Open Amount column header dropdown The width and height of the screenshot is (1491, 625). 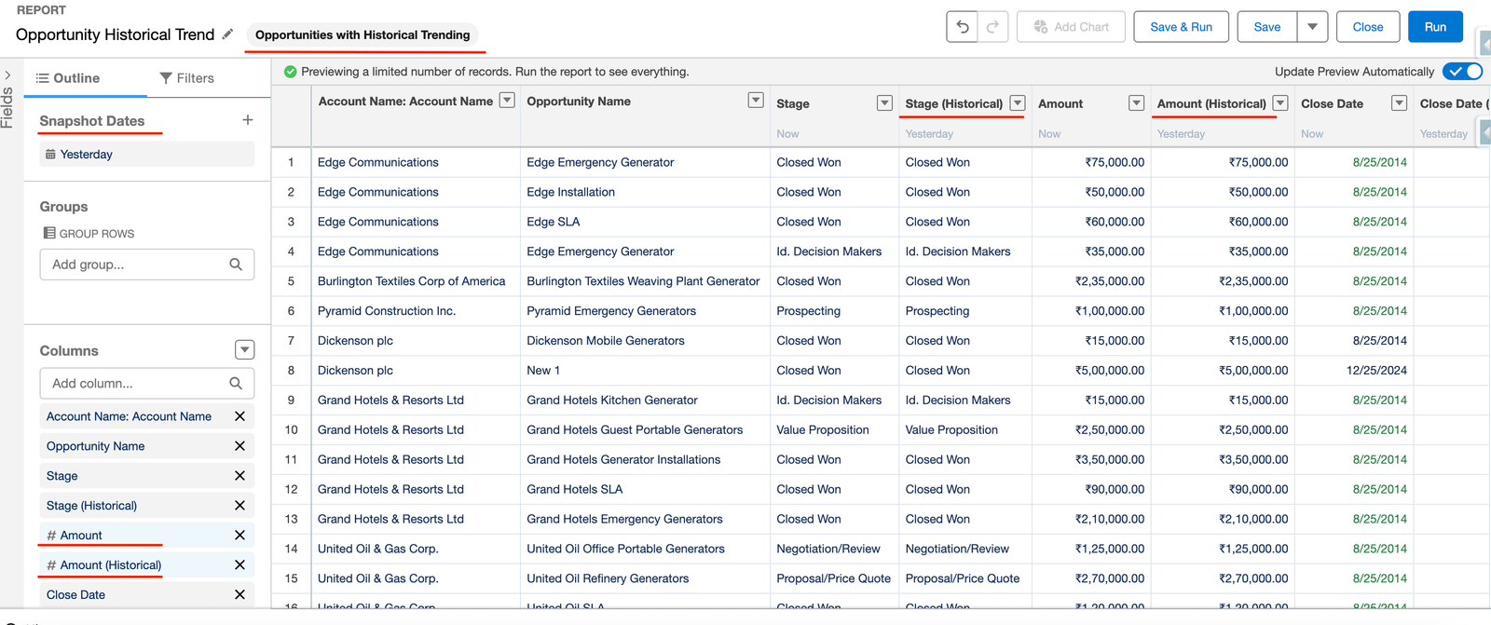pos(1136,103)
